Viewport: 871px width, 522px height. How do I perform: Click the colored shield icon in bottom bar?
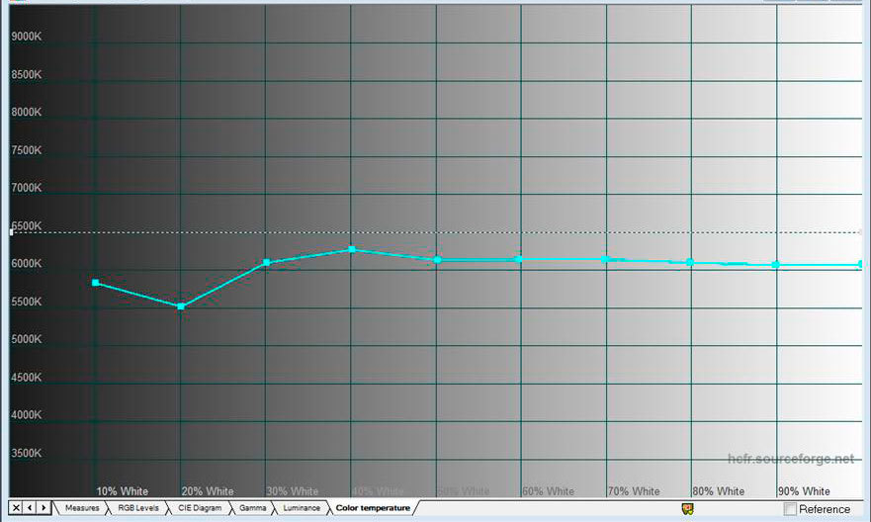tap(688, 508)
